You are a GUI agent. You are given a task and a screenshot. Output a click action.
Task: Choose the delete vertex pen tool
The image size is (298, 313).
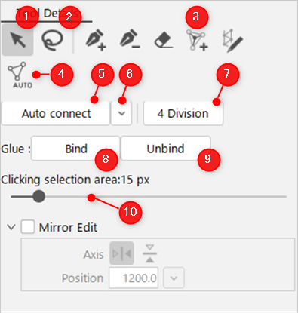[130, 40]
